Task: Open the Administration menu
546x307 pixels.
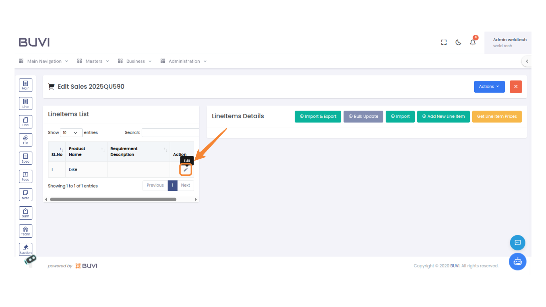Action: [184, 61]
